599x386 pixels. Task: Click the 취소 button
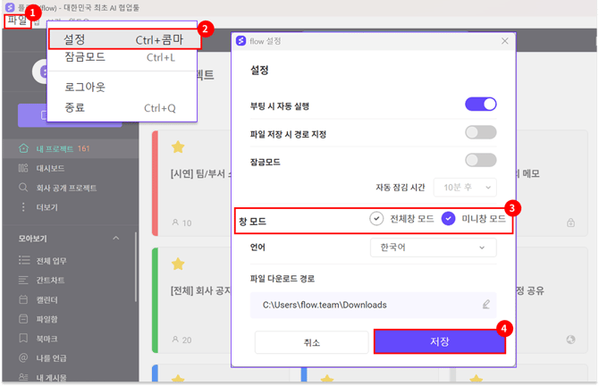point(311,342)
